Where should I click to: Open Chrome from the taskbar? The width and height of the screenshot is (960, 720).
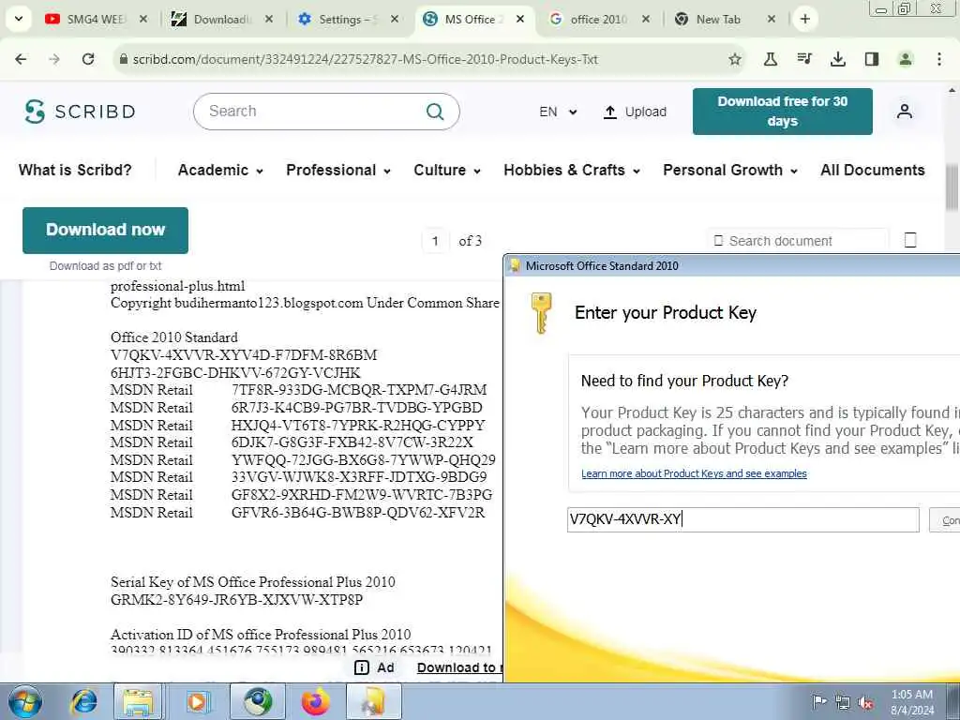(x=258, y=701)
